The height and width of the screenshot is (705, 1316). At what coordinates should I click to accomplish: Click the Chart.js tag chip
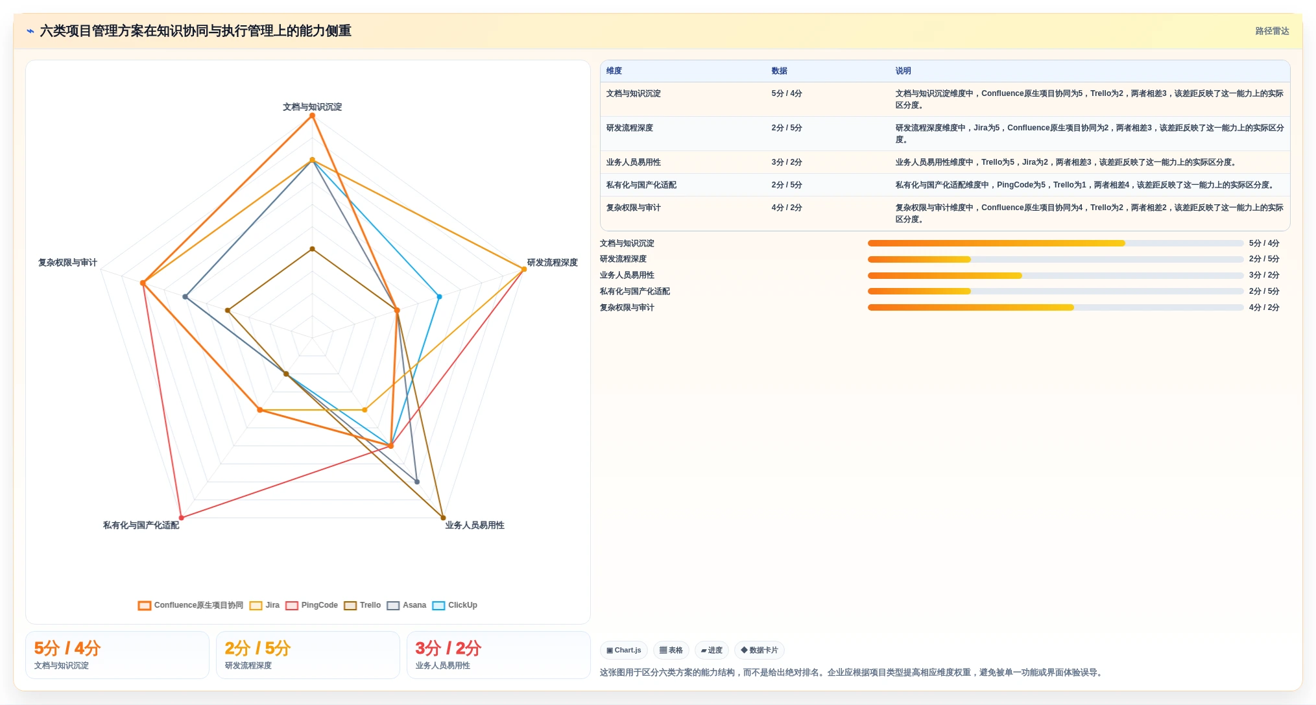[624, 650]
